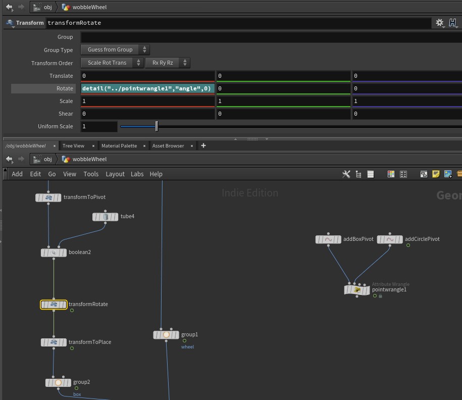
Task: Add a new pane tab with plus button
Action: coord(203,145)
